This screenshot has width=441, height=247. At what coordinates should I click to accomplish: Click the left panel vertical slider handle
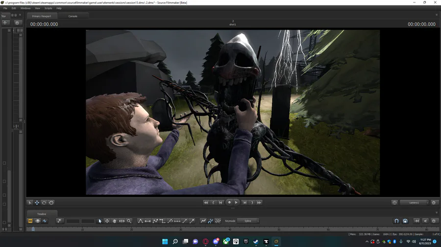16,126
